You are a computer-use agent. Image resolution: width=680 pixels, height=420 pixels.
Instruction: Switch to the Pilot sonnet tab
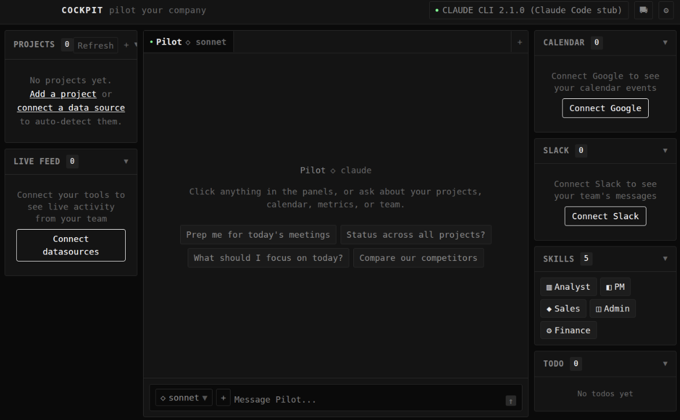pos(188,42)
